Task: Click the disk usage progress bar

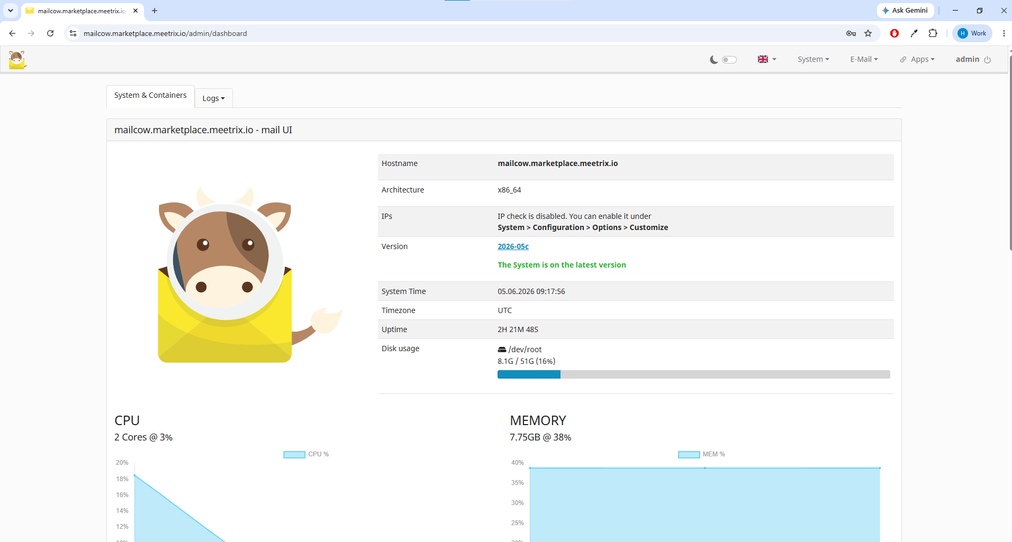Action: coord(693,374)
